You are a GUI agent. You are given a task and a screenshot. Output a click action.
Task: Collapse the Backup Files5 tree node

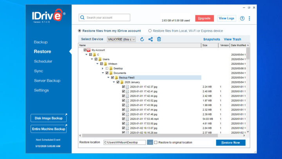coord(108,77)
